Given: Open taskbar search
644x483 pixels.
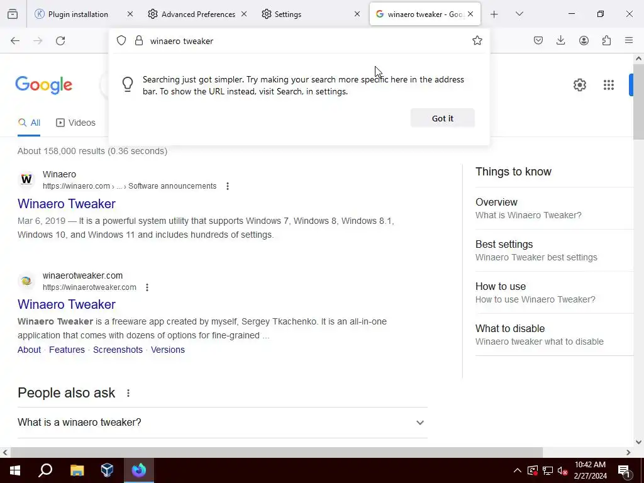Looking at the screenshot, I should pyautogui.click(x=45, y=470).
